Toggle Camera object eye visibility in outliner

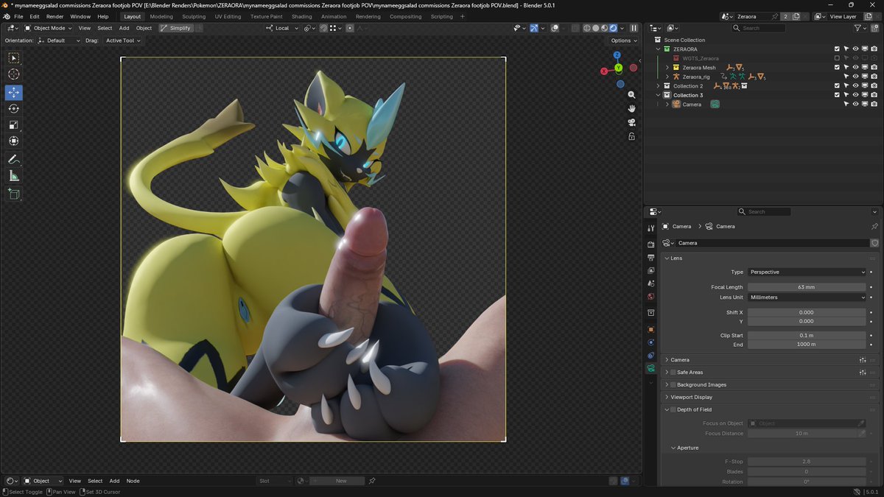(855, 105)
